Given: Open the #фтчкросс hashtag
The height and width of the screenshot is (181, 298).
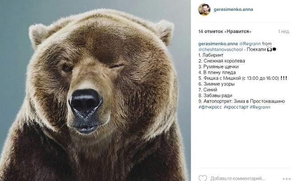Looking at the screenshot, I should click(210, 107).
